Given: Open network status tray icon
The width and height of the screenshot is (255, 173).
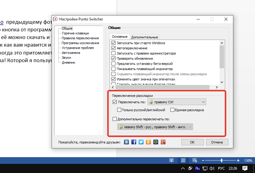Looking at the screenshot, I should [205, 168].
